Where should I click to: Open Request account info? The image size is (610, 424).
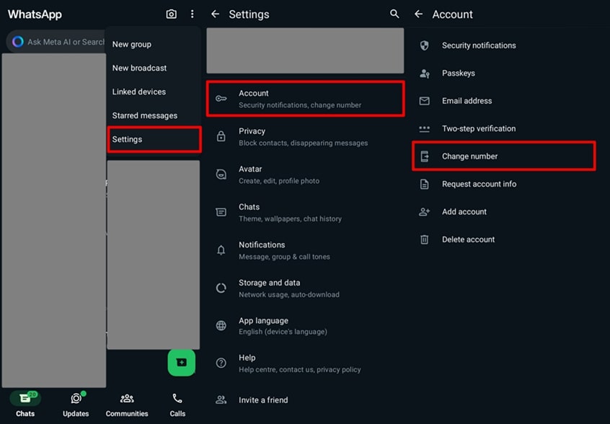[x=479, y=184]
